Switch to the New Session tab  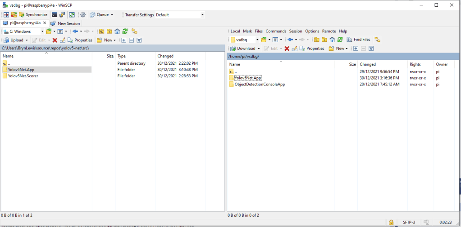click(x=66, y=23)
